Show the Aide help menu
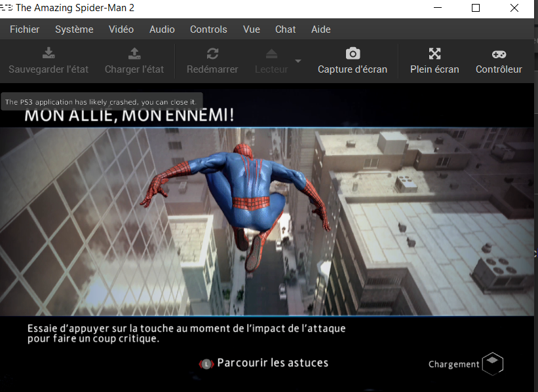This screenshot has width=538, height=392. [320, 29]
